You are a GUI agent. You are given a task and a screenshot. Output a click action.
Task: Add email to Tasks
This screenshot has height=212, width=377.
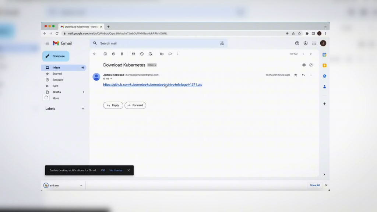[x=150, y=54]
